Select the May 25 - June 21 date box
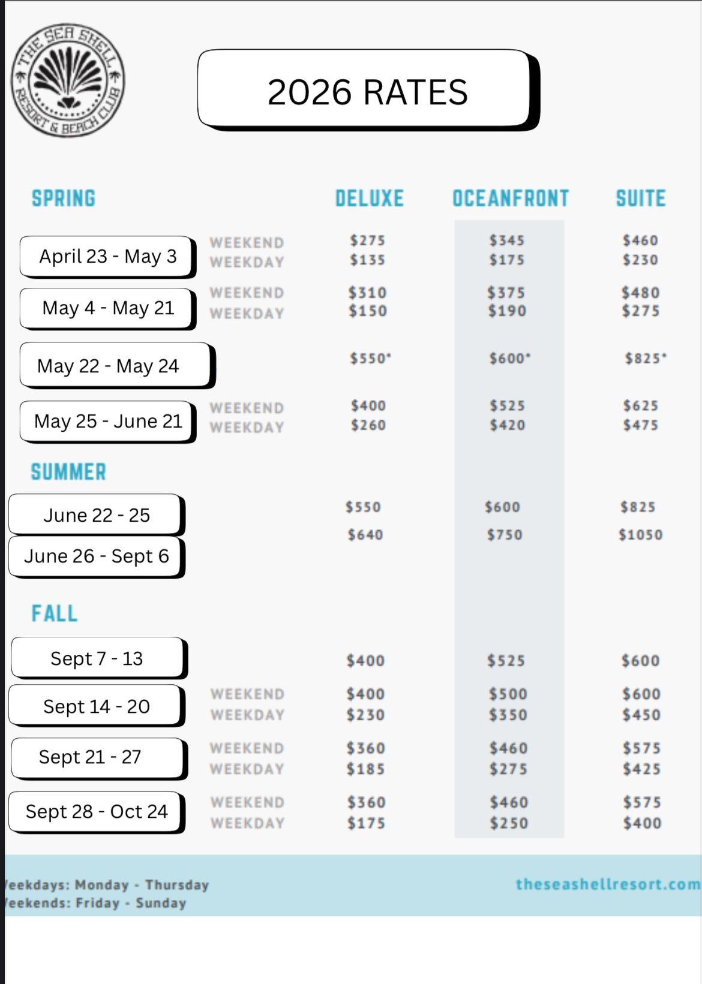This screenshot has width=702, height=984. tap(108, 422)
